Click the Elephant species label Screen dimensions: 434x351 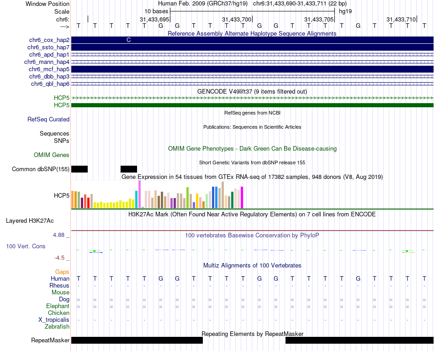coord(58,306)
